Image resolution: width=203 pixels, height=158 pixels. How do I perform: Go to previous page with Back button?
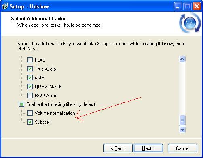point(118,148)
